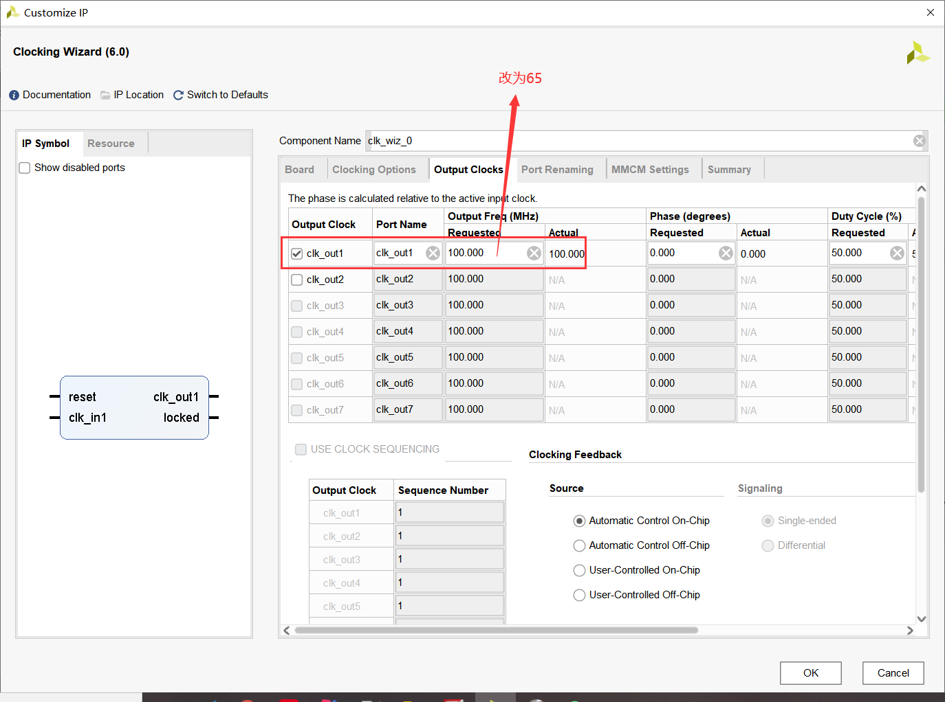Clear the clk_out1 port name with its X icon
Image resolution: width=945 pixels, height=702 pixels.
tap(433, 253)
